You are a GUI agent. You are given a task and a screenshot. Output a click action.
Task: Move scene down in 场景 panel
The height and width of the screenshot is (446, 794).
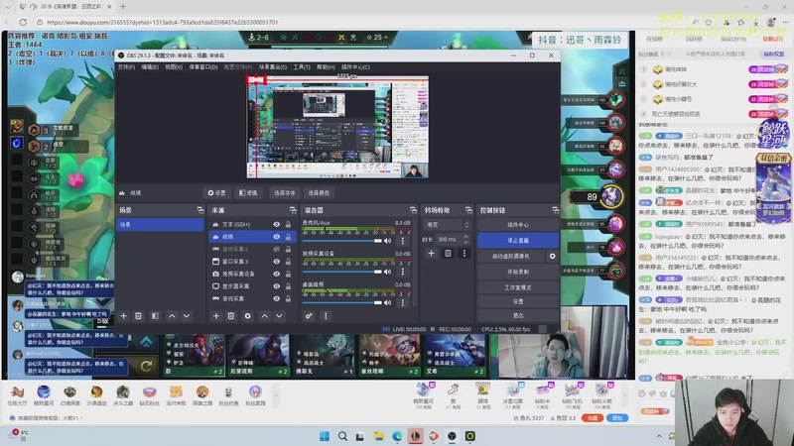pos(187,316)
